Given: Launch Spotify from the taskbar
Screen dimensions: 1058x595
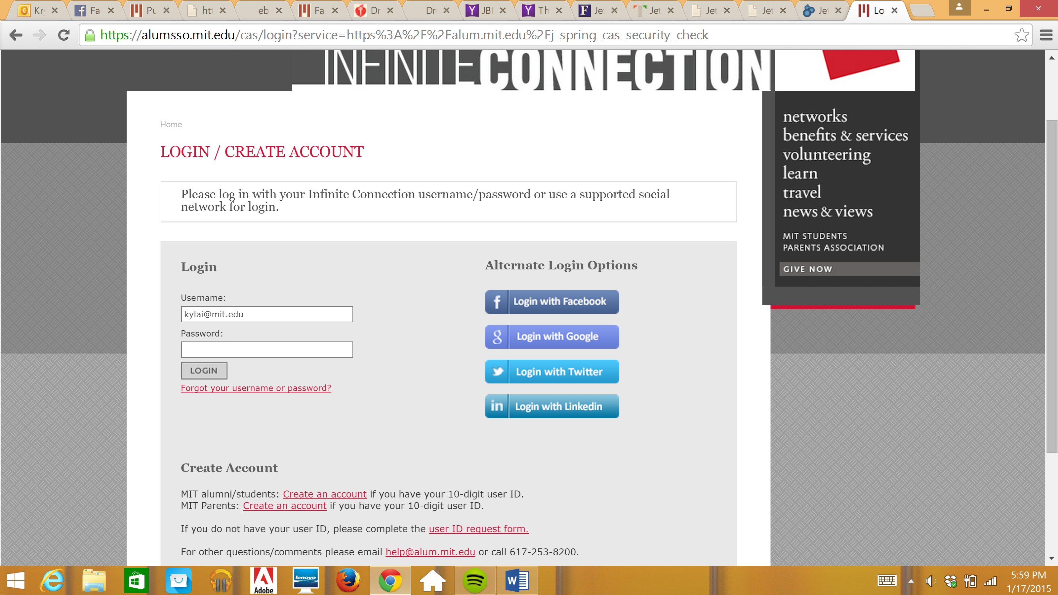Looking at the screenshot, I should (475, 580).
